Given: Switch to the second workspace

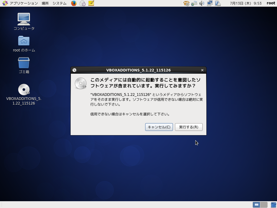Looking at the screenshot, I should click(264, 205).
